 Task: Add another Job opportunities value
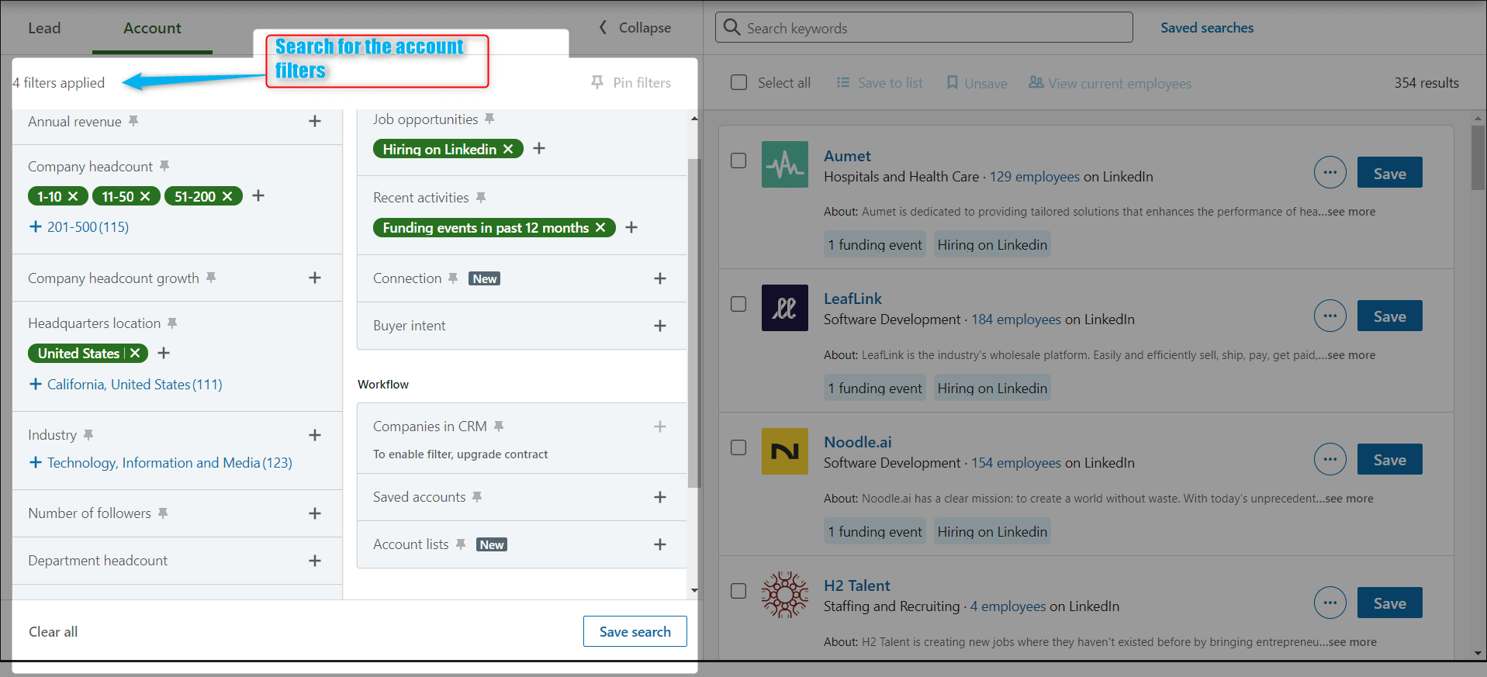(x=539, y=148)
